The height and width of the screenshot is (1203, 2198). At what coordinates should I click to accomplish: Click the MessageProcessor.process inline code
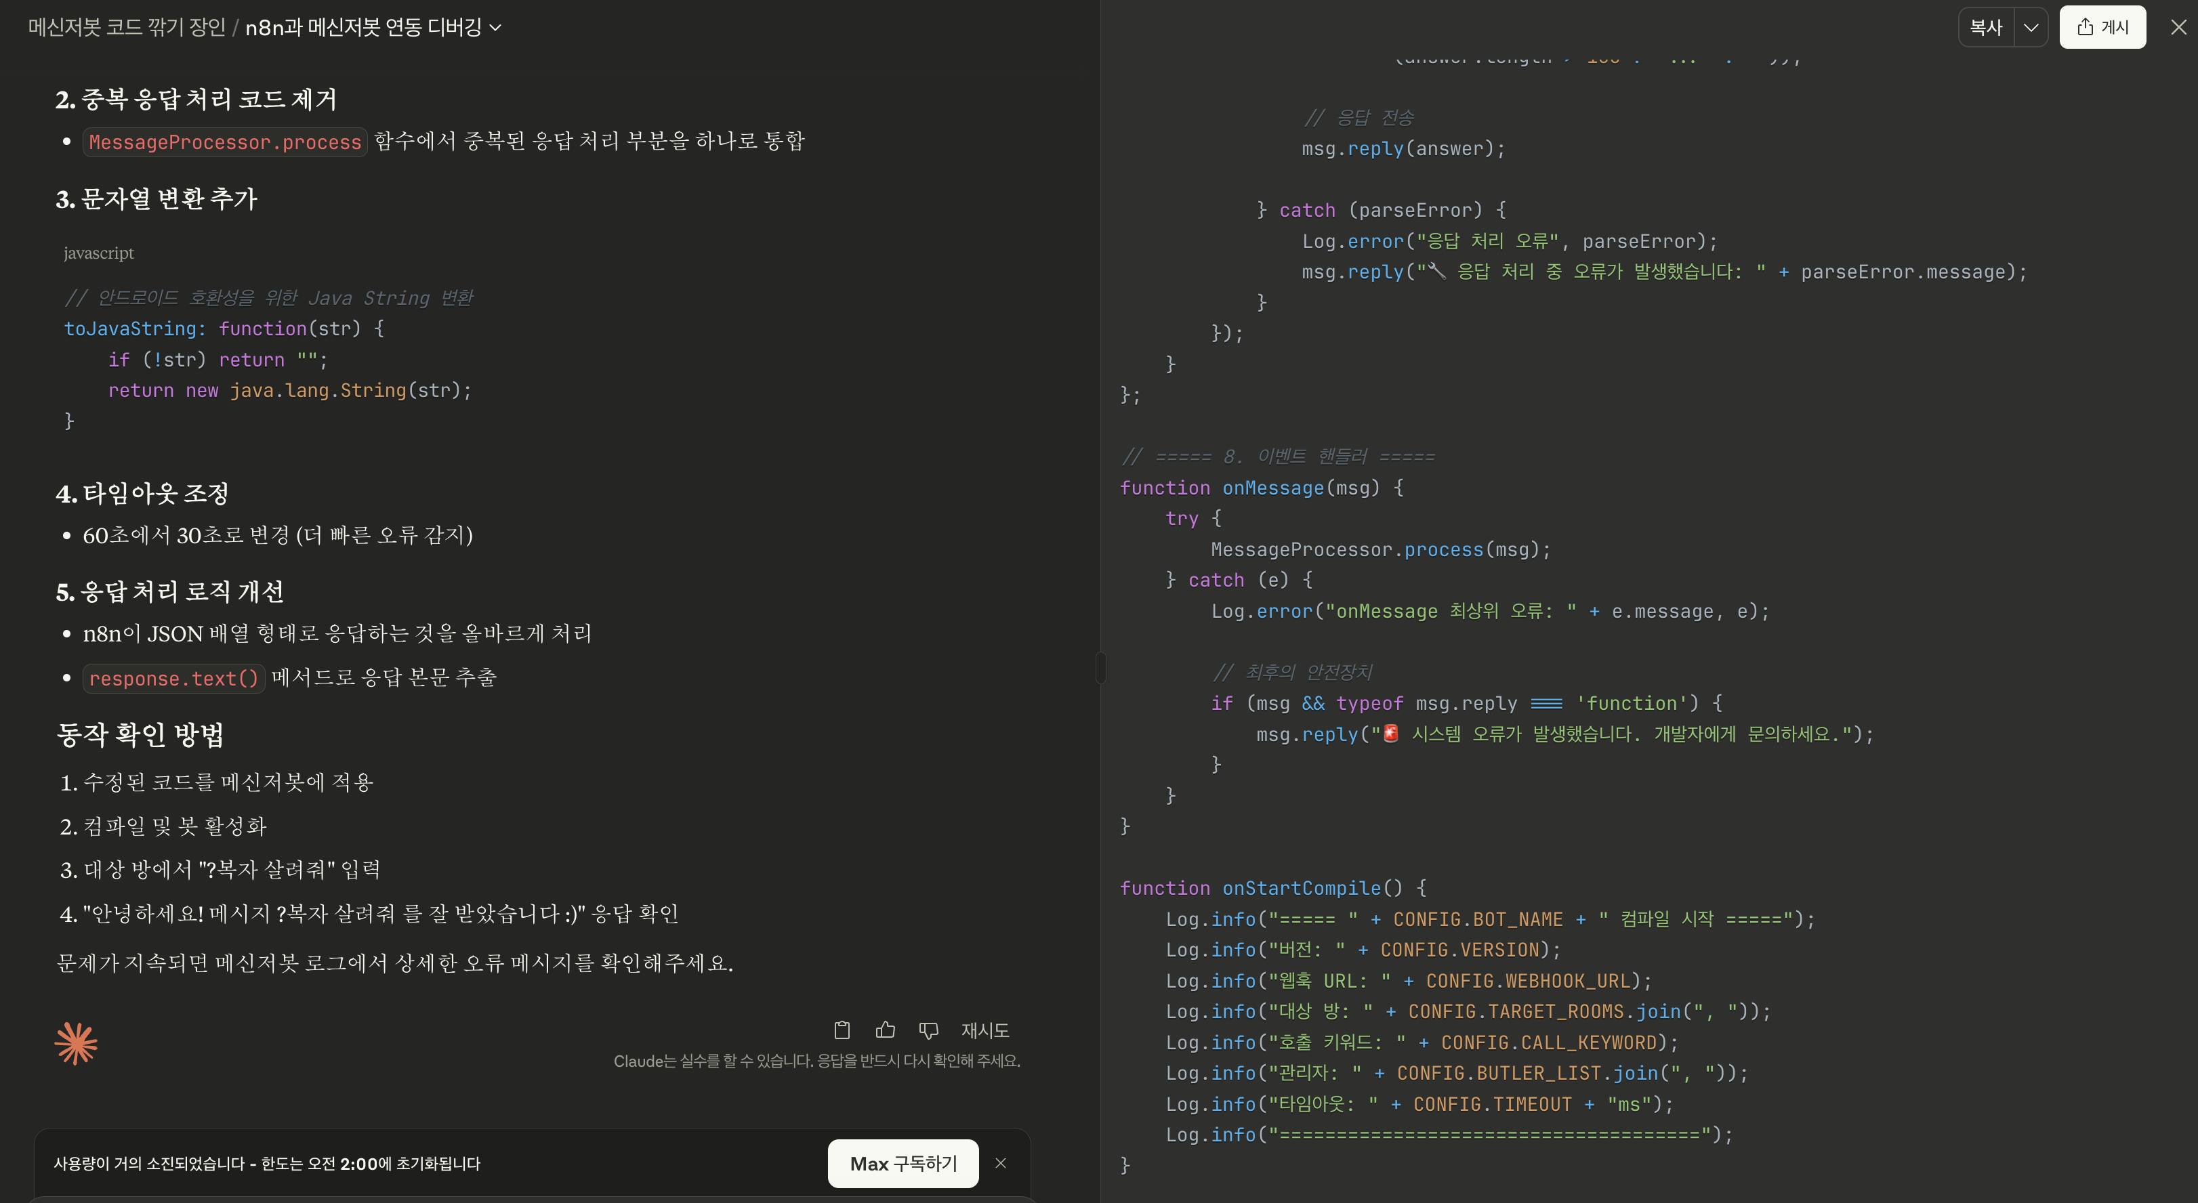225,142
